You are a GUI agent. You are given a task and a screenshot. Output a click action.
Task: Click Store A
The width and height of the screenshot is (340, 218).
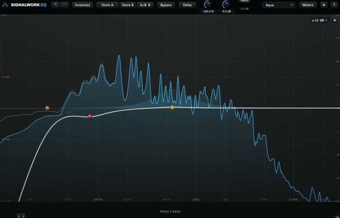[107, 5]
